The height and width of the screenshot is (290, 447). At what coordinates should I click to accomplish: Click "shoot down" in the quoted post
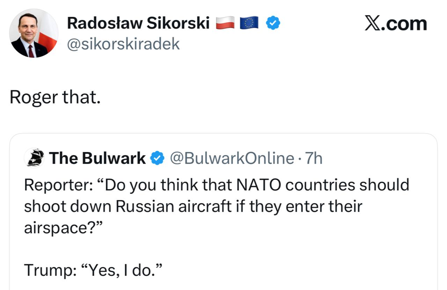pos(67,206)
